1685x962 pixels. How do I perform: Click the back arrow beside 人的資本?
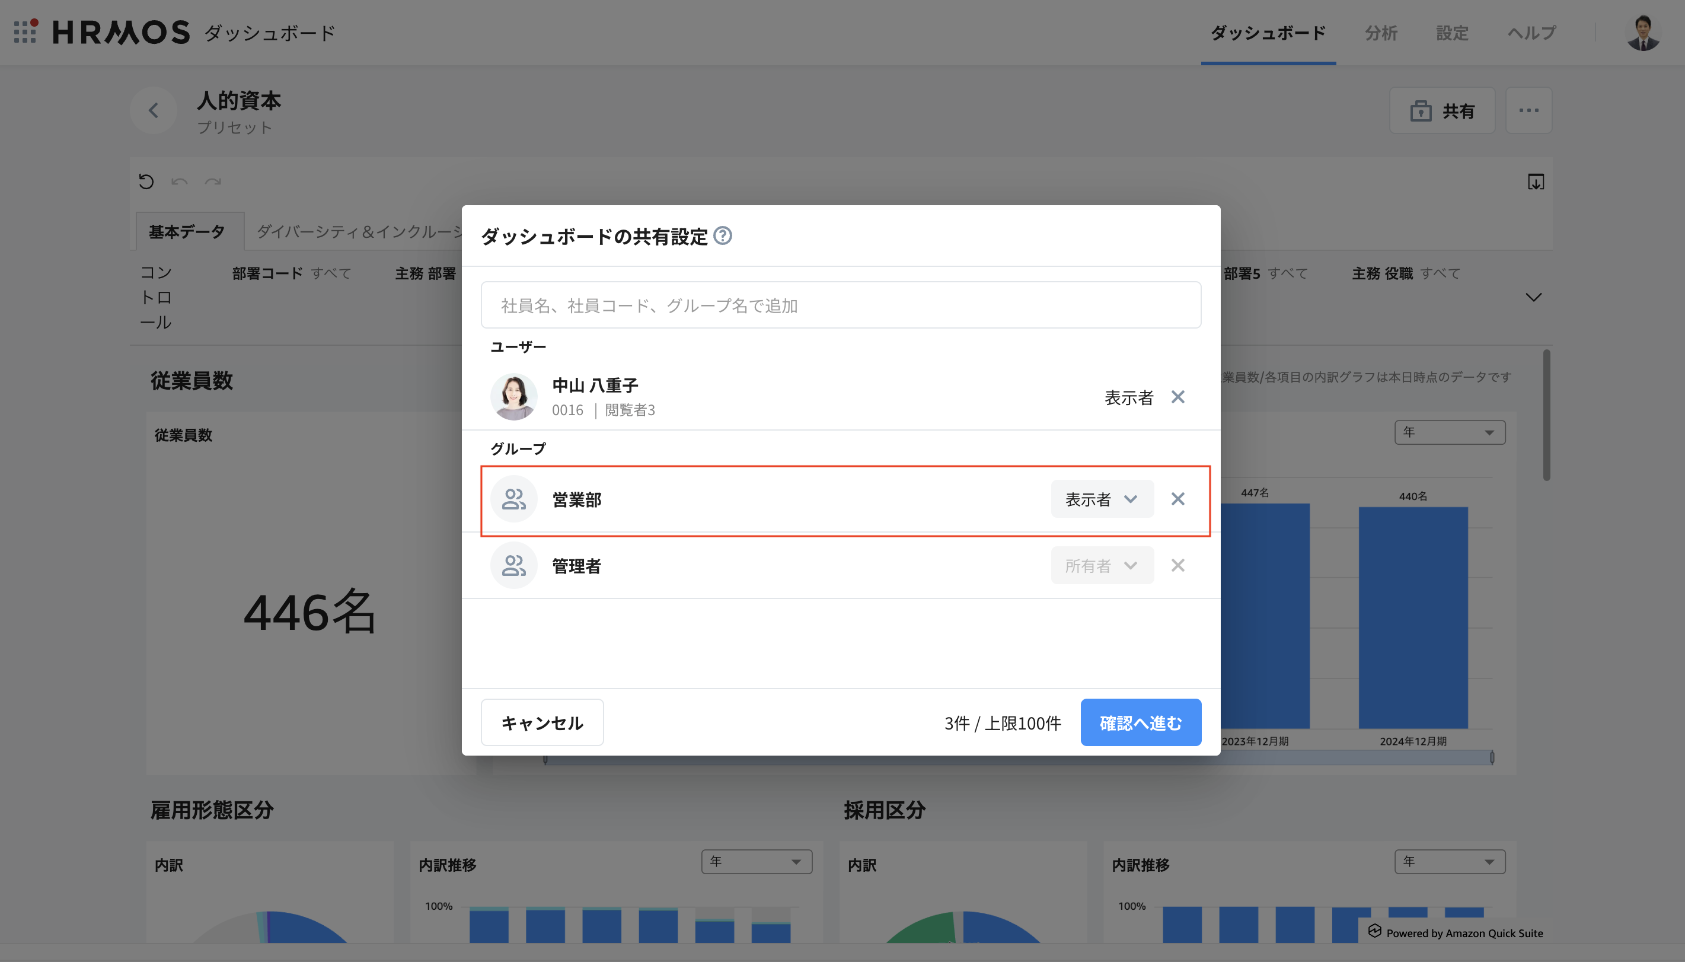(x=153, y=110)
